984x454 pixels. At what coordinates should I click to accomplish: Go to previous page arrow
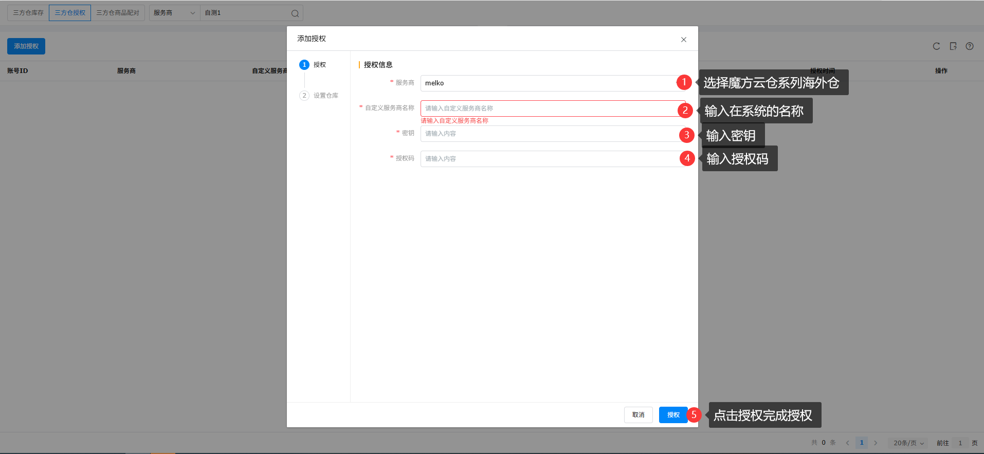tap(847, 443)
